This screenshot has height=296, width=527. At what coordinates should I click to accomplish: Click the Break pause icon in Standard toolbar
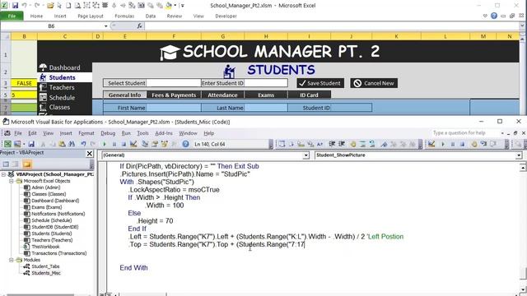coord(114,144)
